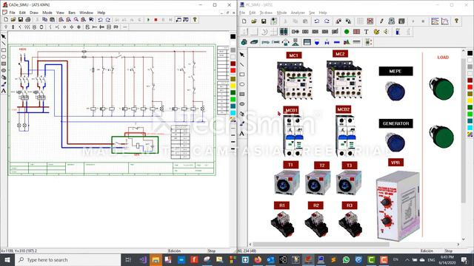
Task: Toggle the MCB1 circuit breaker in PC_SIMU
Action: click(293, 136)
